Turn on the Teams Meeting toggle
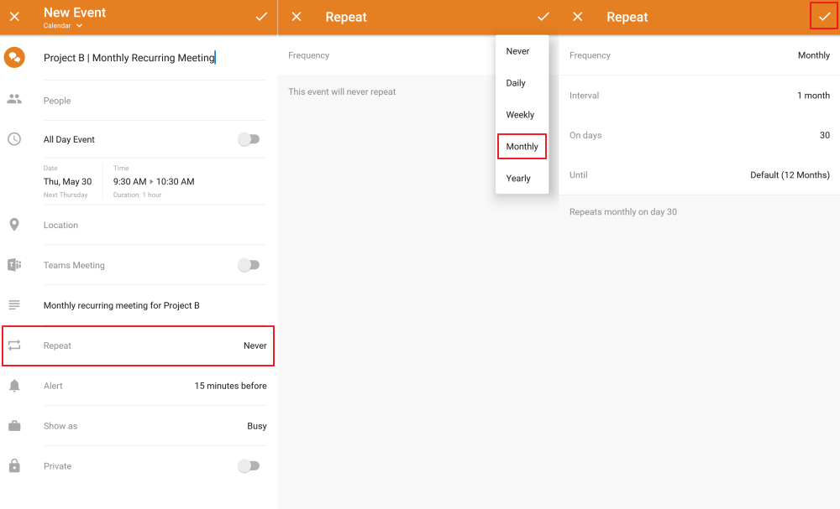 pyautogui.click(x=249, y=265)
